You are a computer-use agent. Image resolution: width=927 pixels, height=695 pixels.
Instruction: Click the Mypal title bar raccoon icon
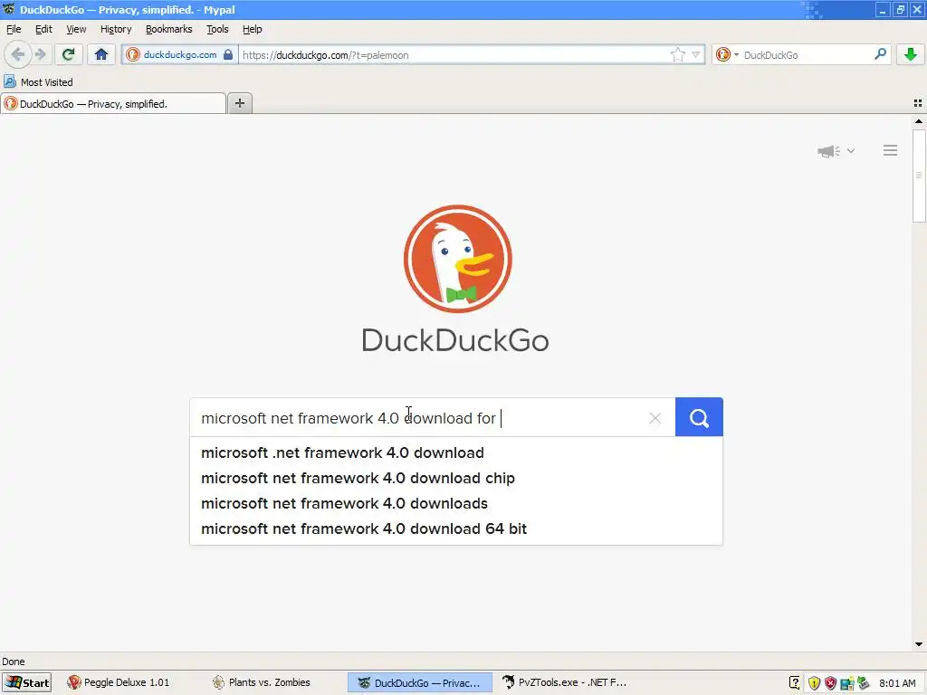pos(9,9)
